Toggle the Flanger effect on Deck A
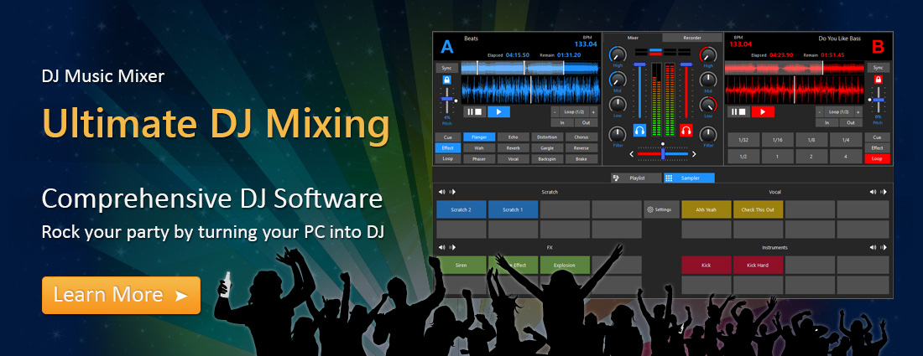Image resolution: width=923 pixels, height=356 pixels. [478, 137]
